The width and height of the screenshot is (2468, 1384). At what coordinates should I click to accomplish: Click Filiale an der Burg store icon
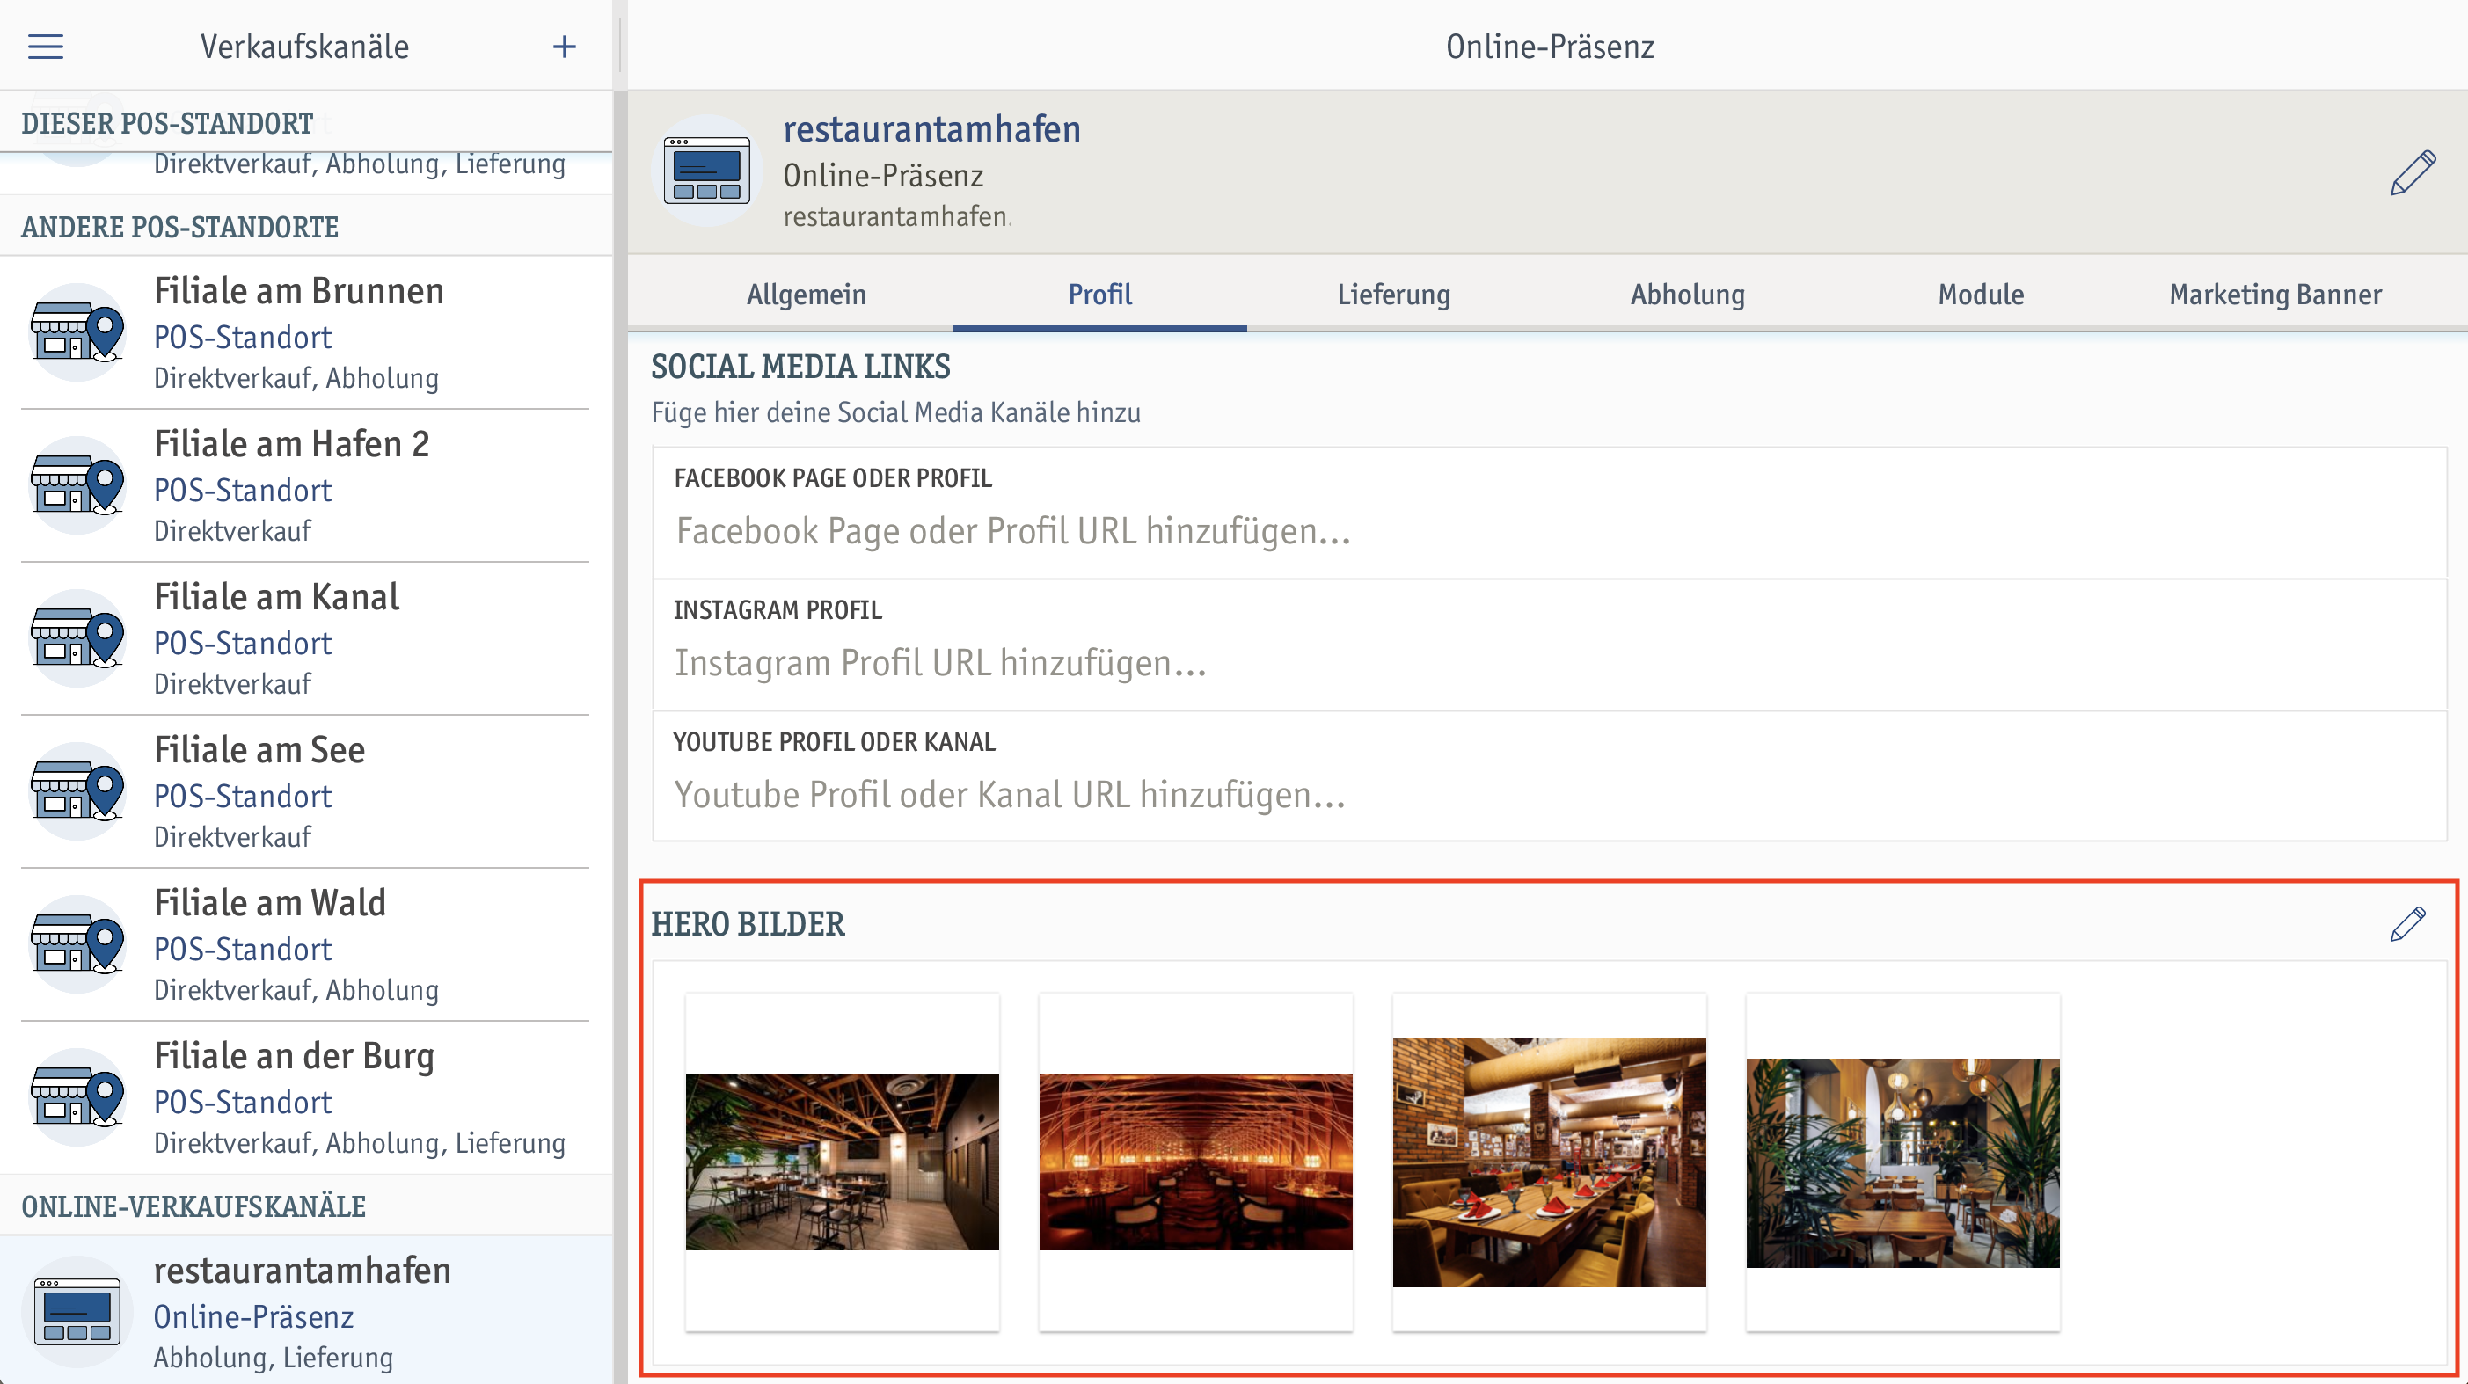tap(77, 1098)
